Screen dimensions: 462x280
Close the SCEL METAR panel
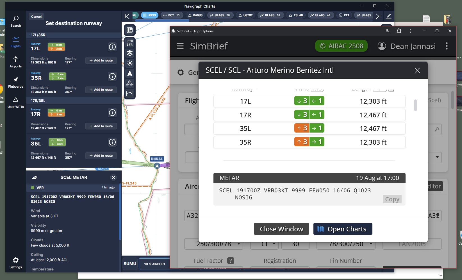pos(113,177)
